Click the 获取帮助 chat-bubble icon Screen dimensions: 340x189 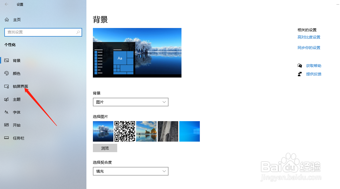click(x=300, y=66)
